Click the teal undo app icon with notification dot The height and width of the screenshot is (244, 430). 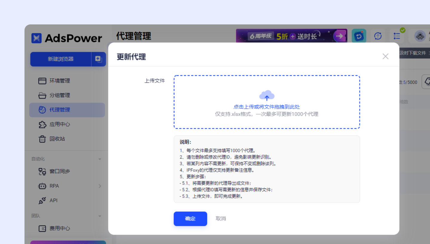click(359, 35)
